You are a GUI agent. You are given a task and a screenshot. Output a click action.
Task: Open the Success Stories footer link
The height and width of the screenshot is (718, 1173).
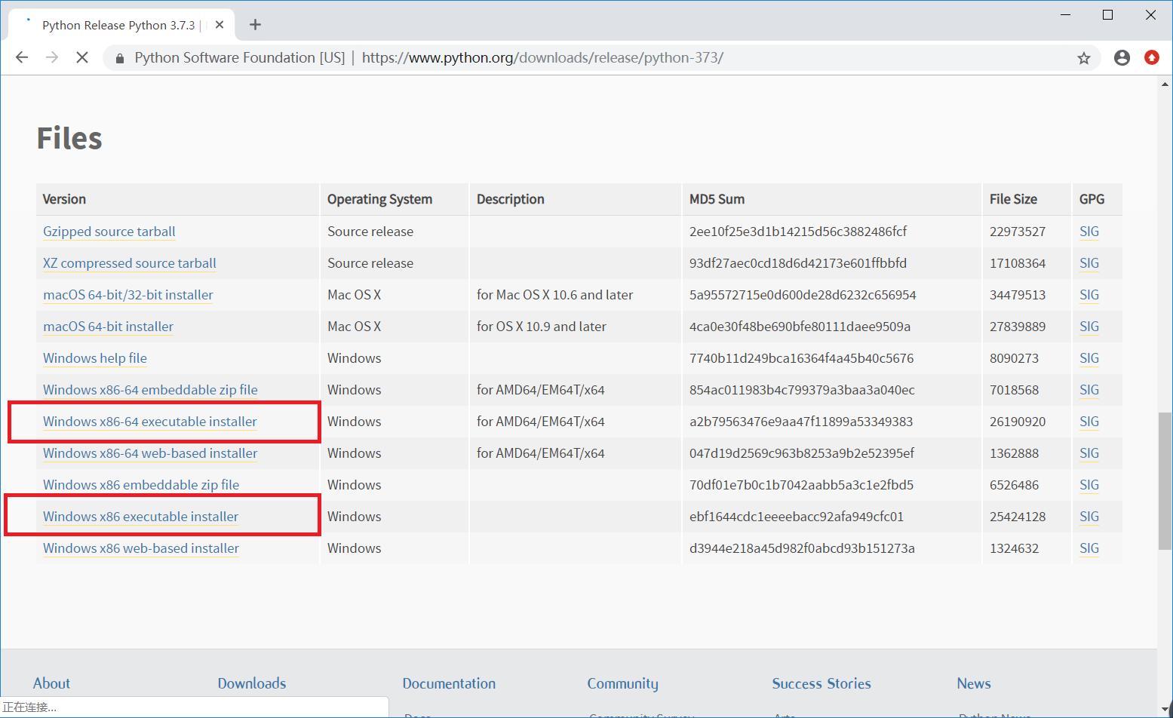(821, 683)
